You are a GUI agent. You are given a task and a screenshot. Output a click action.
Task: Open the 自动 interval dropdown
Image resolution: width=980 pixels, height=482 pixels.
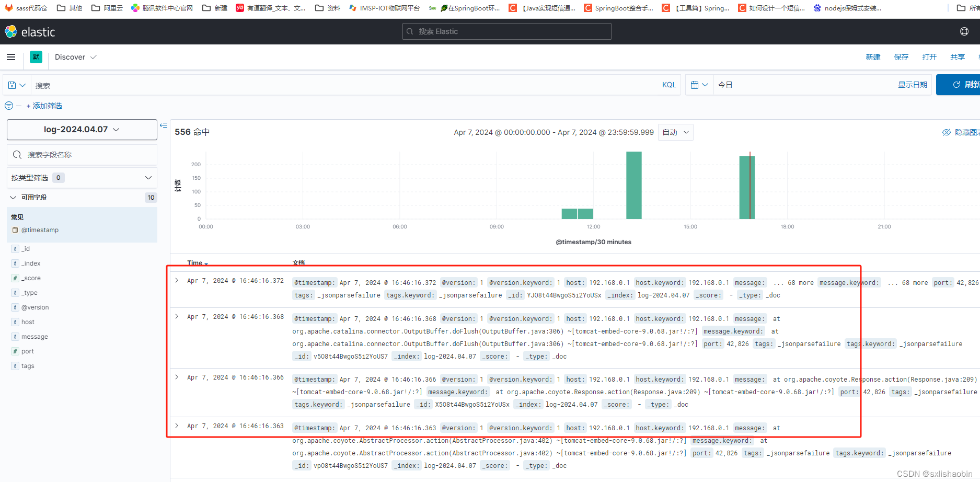pyautogui.click(x=676, y=132)
